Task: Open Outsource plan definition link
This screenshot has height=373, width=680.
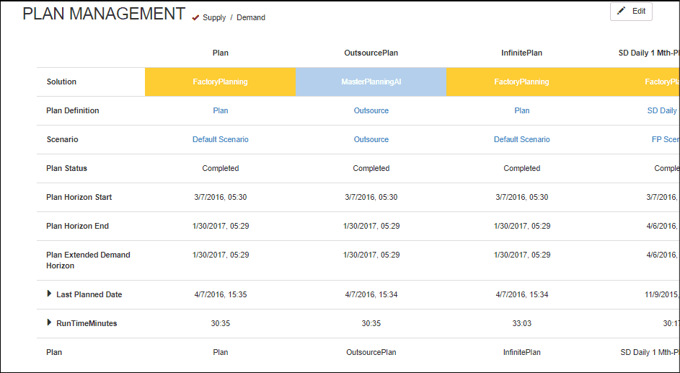Action: [x=371, y=111]
